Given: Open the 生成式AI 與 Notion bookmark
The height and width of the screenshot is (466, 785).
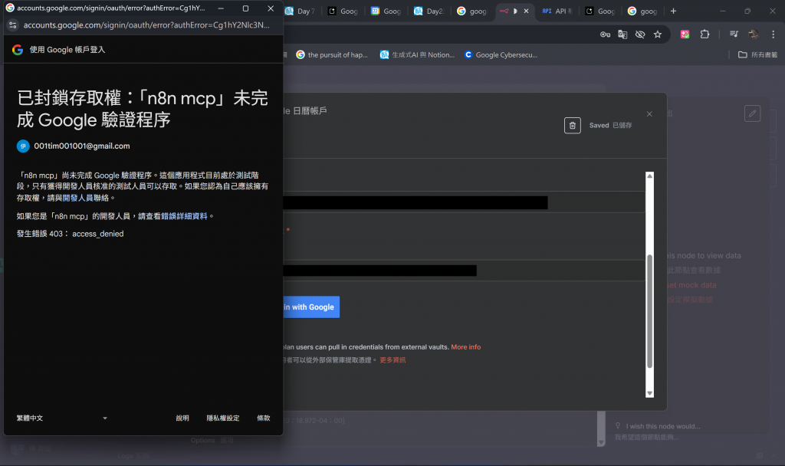Looking at the screenshot, I should point(418,55).
